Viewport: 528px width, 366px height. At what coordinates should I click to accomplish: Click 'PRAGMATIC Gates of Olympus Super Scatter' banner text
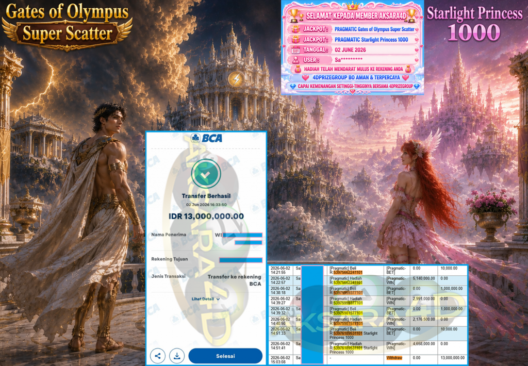(x=374, y=29)
